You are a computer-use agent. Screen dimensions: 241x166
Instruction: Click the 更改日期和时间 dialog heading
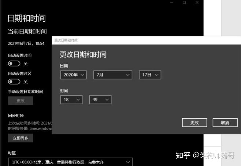[x=83, y=55]
